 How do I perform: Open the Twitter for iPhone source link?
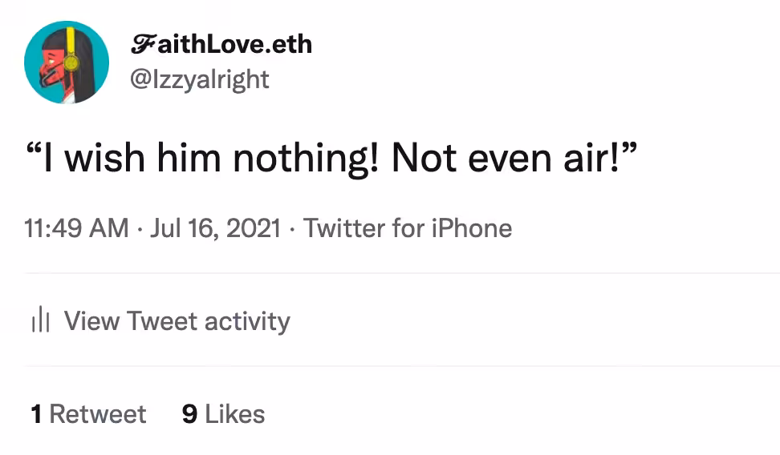pos(408,228)
